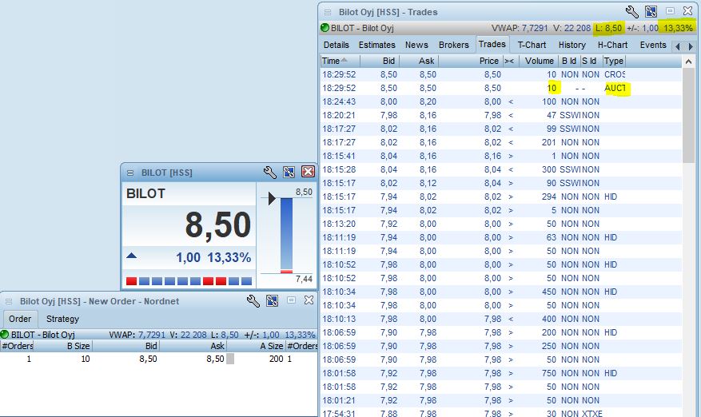Click green status indicator in New Order window
701x417 pixels.
(x=5, y=334)
